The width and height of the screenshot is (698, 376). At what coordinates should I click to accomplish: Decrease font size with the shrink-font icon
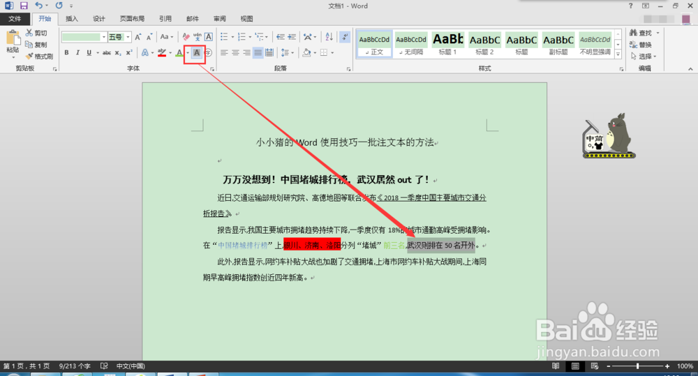pos(149,37)
